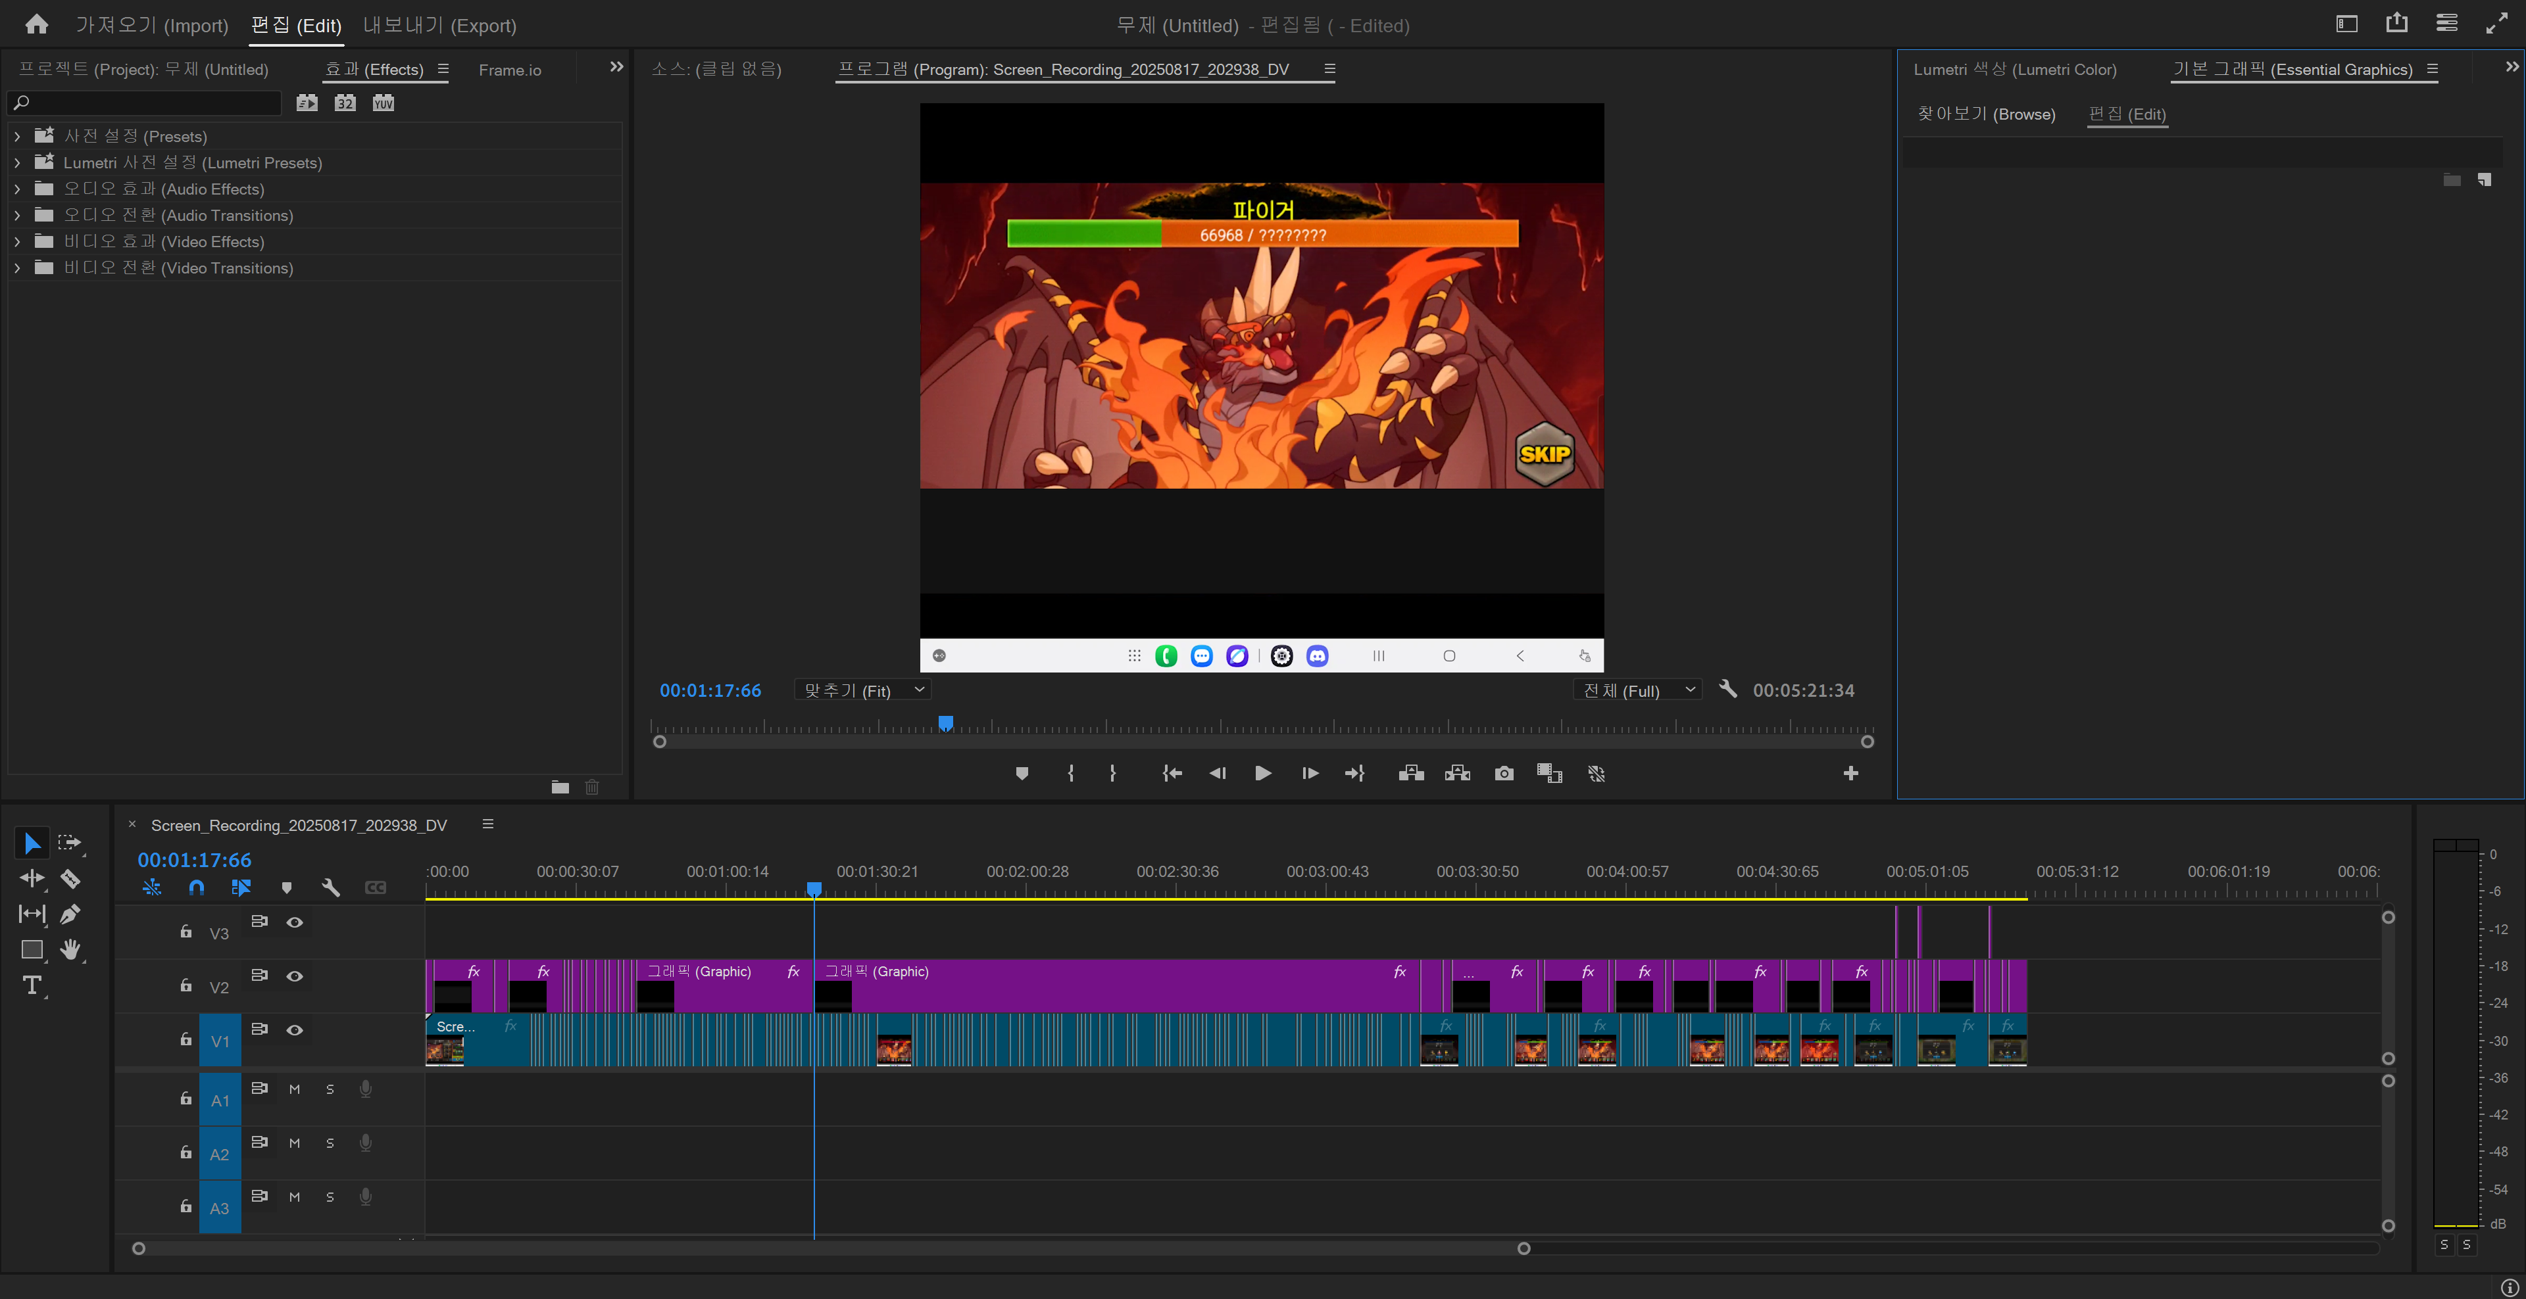This screenshot has height=1299, width=2526.
Task: Select the Track Select Forward tool
Action: point(68,843)
